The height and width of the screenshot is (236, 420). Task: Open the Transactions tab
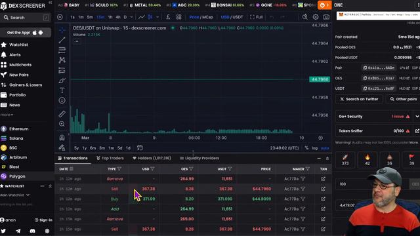73,158
